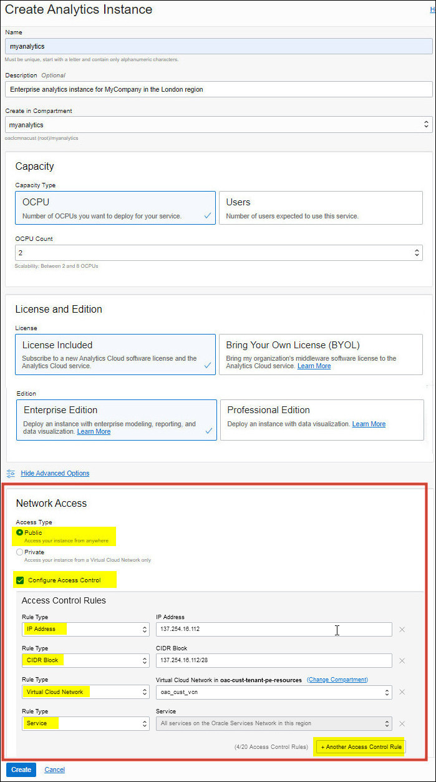
Task: Click the Access Control Rules heading
Action: point(64,600)
